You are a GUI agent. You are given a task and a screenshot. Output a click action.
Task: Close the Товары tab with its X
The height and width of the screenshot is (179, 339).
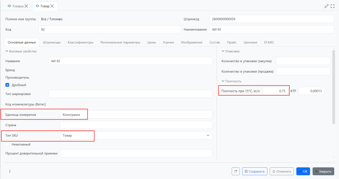pos(26,6)
